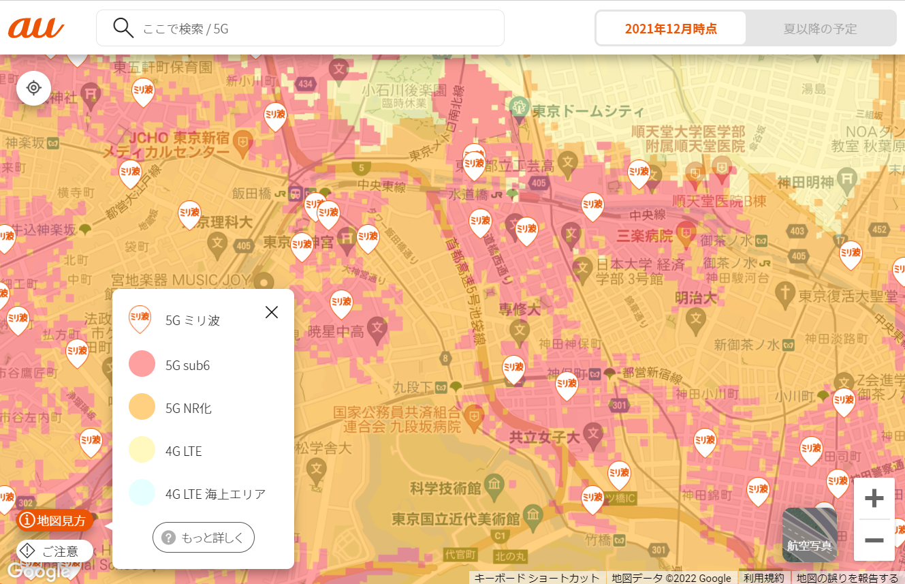
Task: Open the ご注意 notice button
Action: pyautogui.click(x=54, y=551)
